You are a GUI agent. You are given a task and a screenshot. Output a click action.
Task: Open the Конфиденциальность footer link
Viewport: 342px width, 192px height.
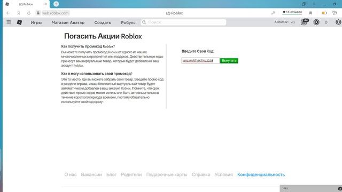261,174
